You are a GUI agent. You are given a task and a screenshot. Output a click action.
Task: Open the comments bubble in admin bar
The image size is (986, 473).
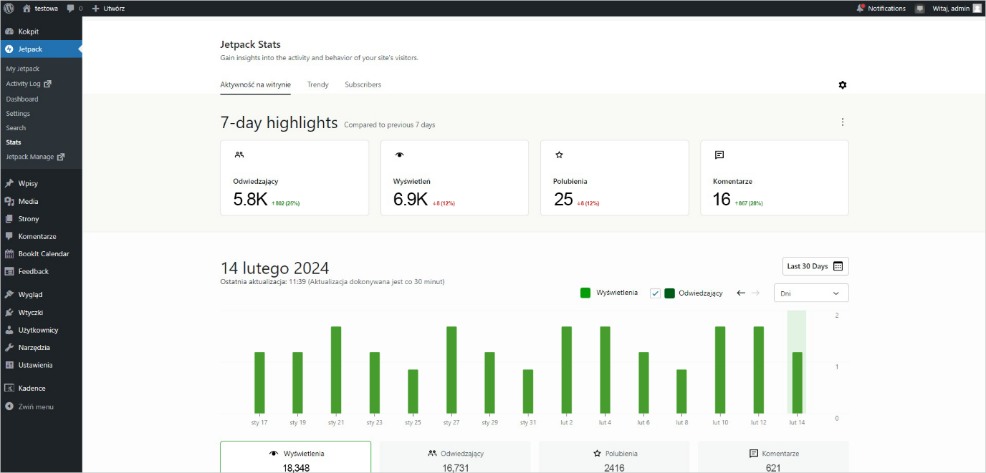click(74, 9)
